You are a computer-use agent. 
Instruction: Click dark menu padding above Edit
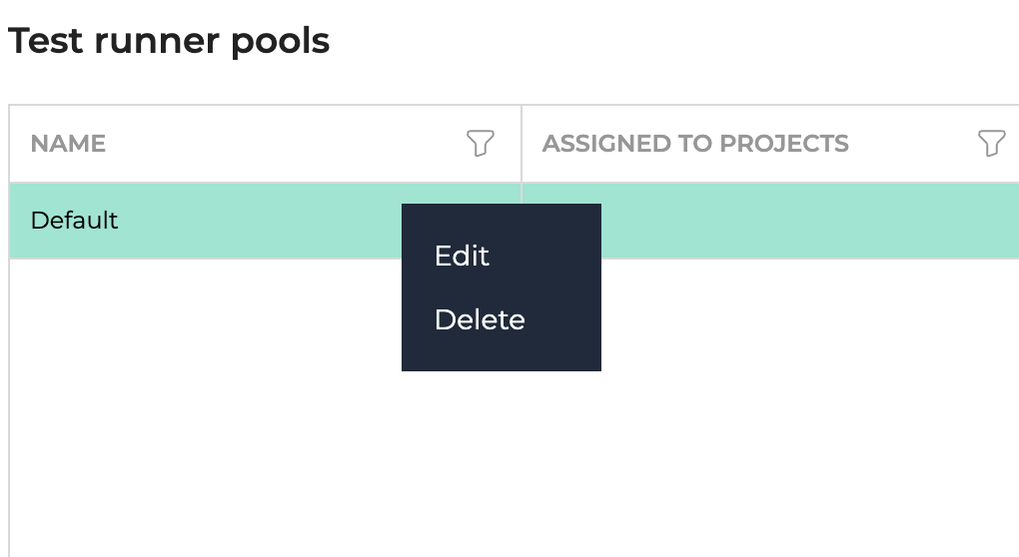[x=502, y=220]
